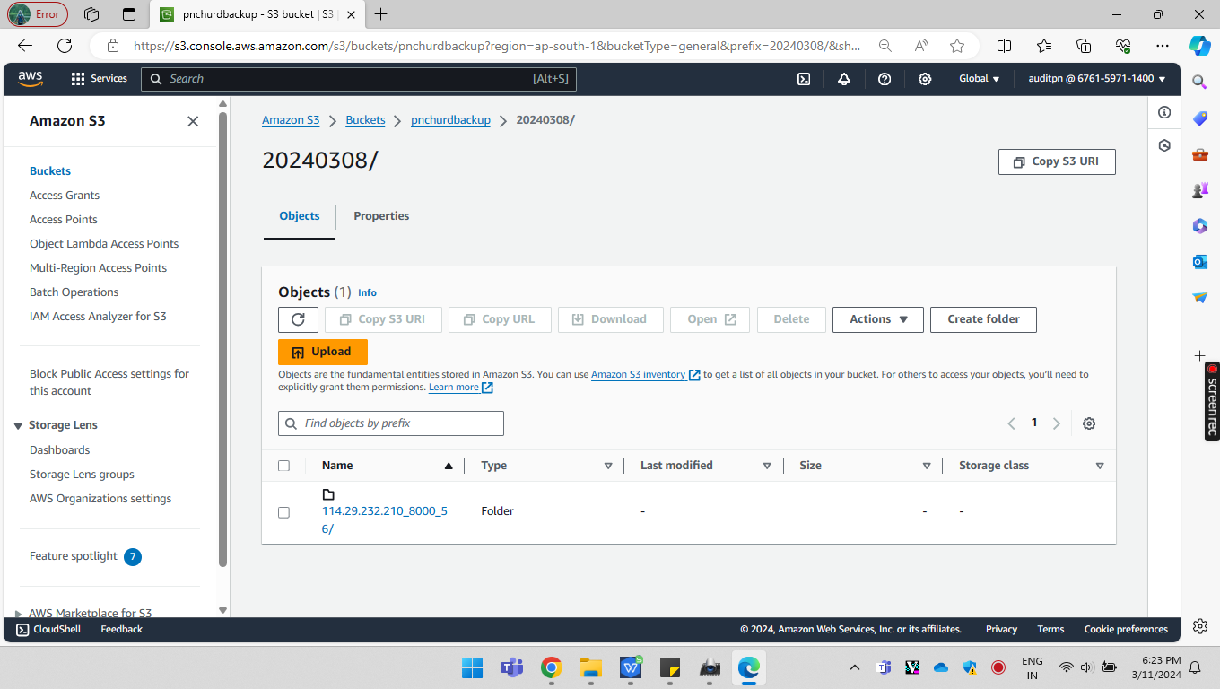Viewport: 1220px width, 689px height.
Task: Launch CloudShell from the top navigation icon
Action: click(805, 79)
